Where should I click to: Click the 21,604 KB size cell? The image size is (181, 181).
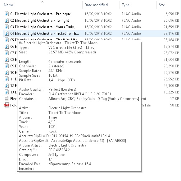point(171,59)
